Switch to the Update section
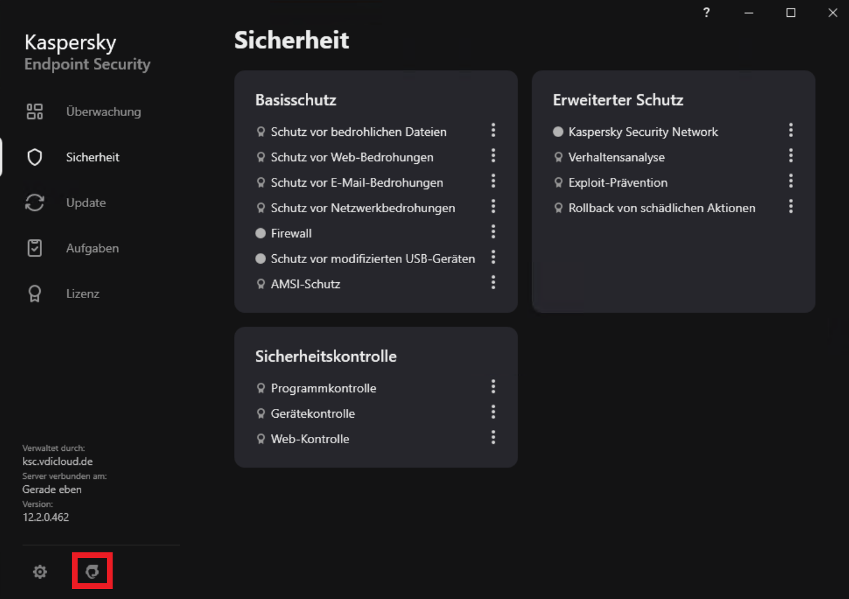Image resolution: width=849 pixels, height=599 pixels. point(86,202)
